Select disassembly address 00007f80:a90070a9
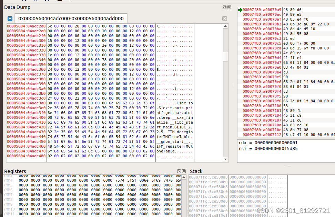This screenshot has height=217, width=335. pos(262,10)
